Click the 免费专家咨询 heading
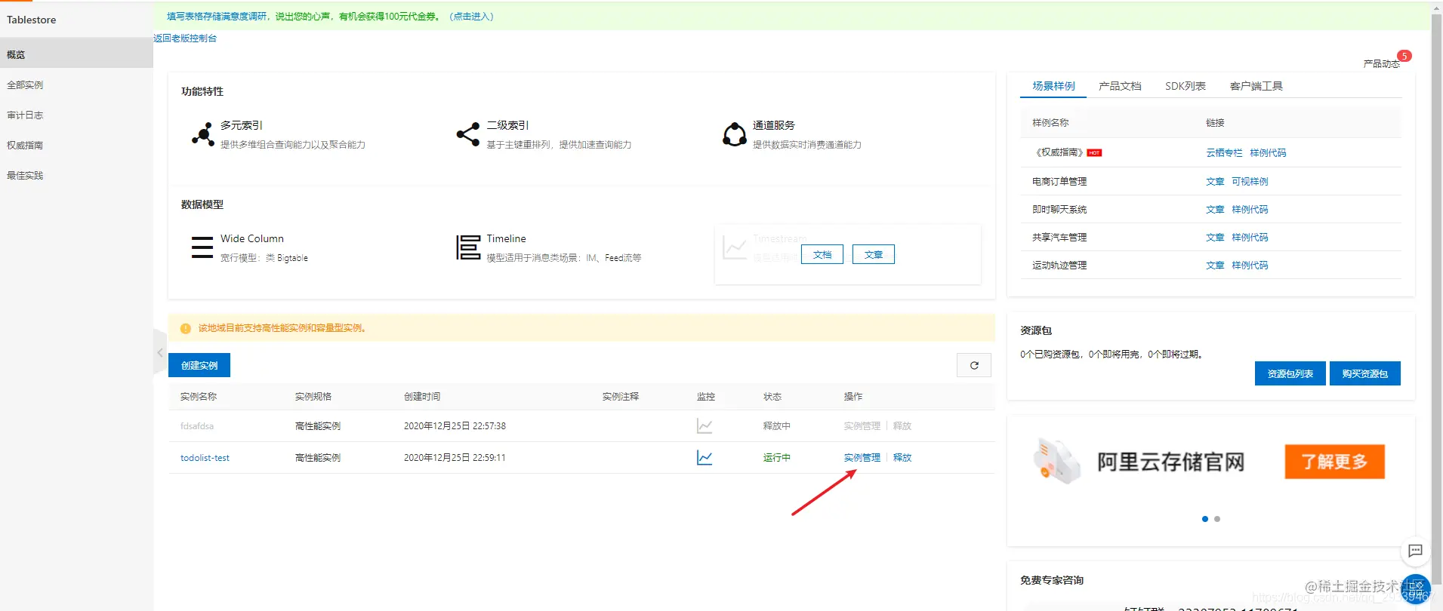1443x611 pixels. pyautogui.click(x=1052, y=580)
